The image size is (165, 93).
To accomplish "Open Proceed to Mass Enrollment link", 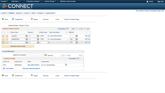I will (31, 68).
